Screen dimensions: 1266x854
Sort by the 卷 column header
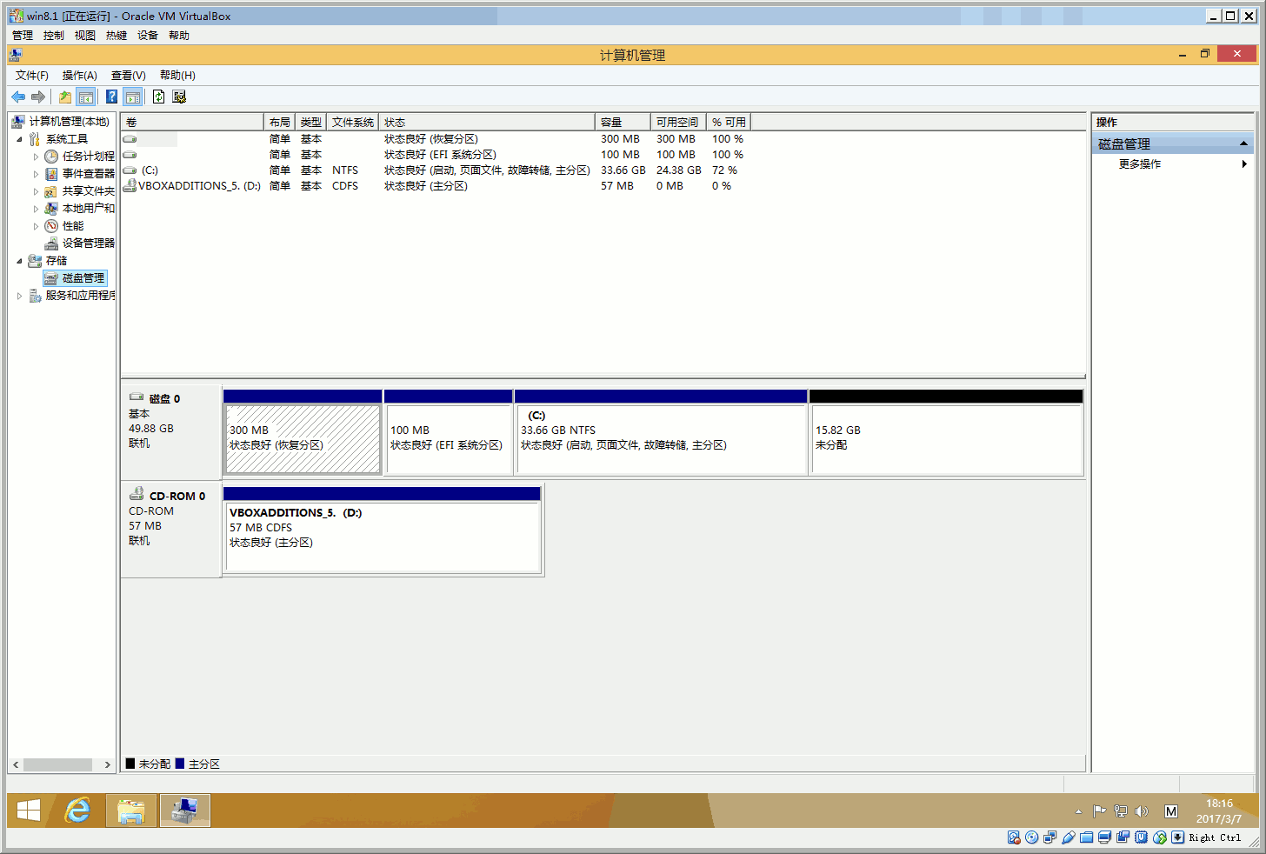(x=192, y=122)
